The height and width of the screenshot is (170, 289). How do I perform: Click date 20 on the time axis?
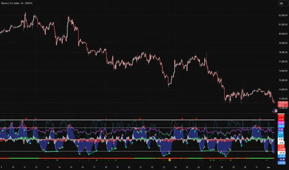pos(129,167)
